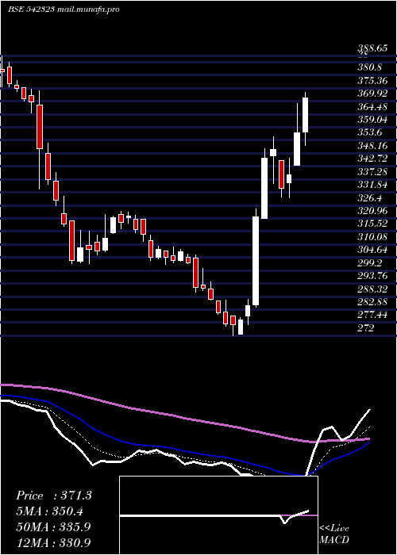This screenshot has height=555, width=397.
Task: Click the 'BSE 542323 mail.munafa.pro' title text
Action: [x=64, y=10]
